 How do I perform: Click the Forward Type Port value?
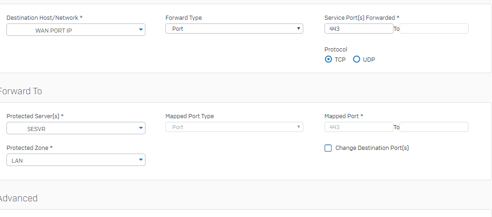point(178,29)
